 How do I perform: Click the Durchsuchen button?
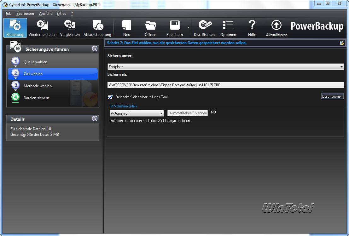point(332,96)
